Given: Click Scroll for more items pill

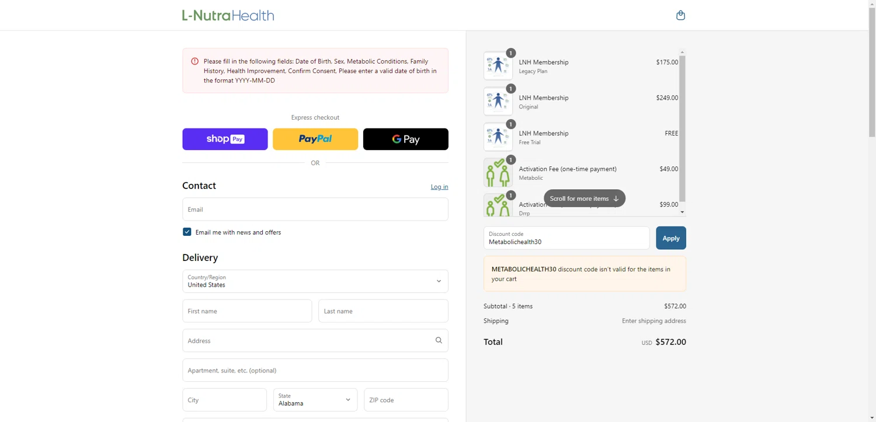Looking at the screenshot, I should click(585, 198).
